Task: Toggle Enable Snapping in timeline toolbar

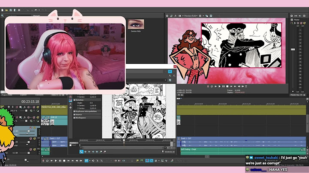Action: pos(147,161)
